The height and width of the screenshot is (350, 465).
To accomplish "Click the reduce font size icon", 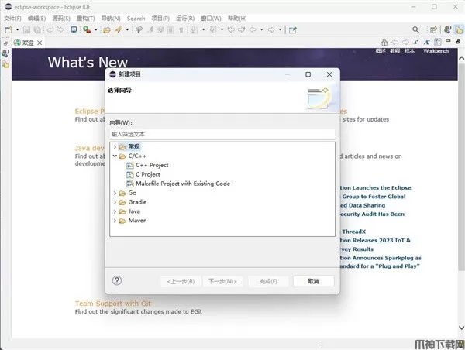I will click(415, 43).
